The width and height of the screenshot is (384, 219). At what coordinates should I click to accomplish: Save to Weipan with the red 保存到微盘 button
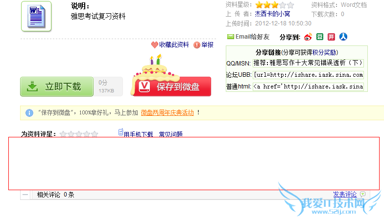pos(172,87)
